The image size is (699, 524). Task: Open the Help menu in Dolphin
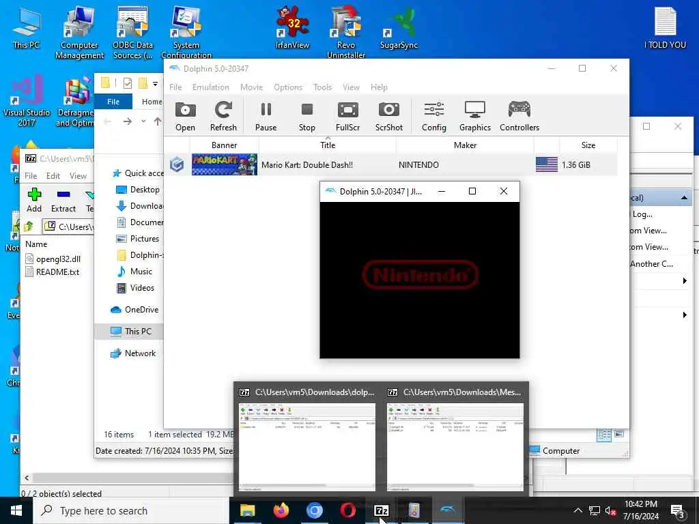379,87
